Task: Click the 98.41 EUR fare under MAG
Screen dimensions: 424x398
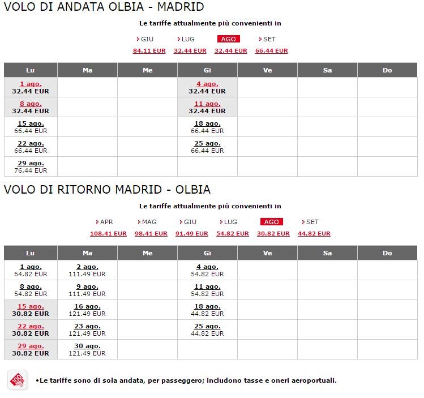Action: click(x=151, y=233)
